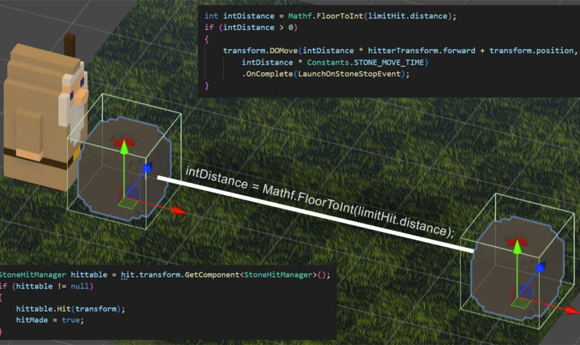Click transform.DOMove in the code
This screenshot has height=345, width=580.
pyautogui.click(x=261, y=51)
